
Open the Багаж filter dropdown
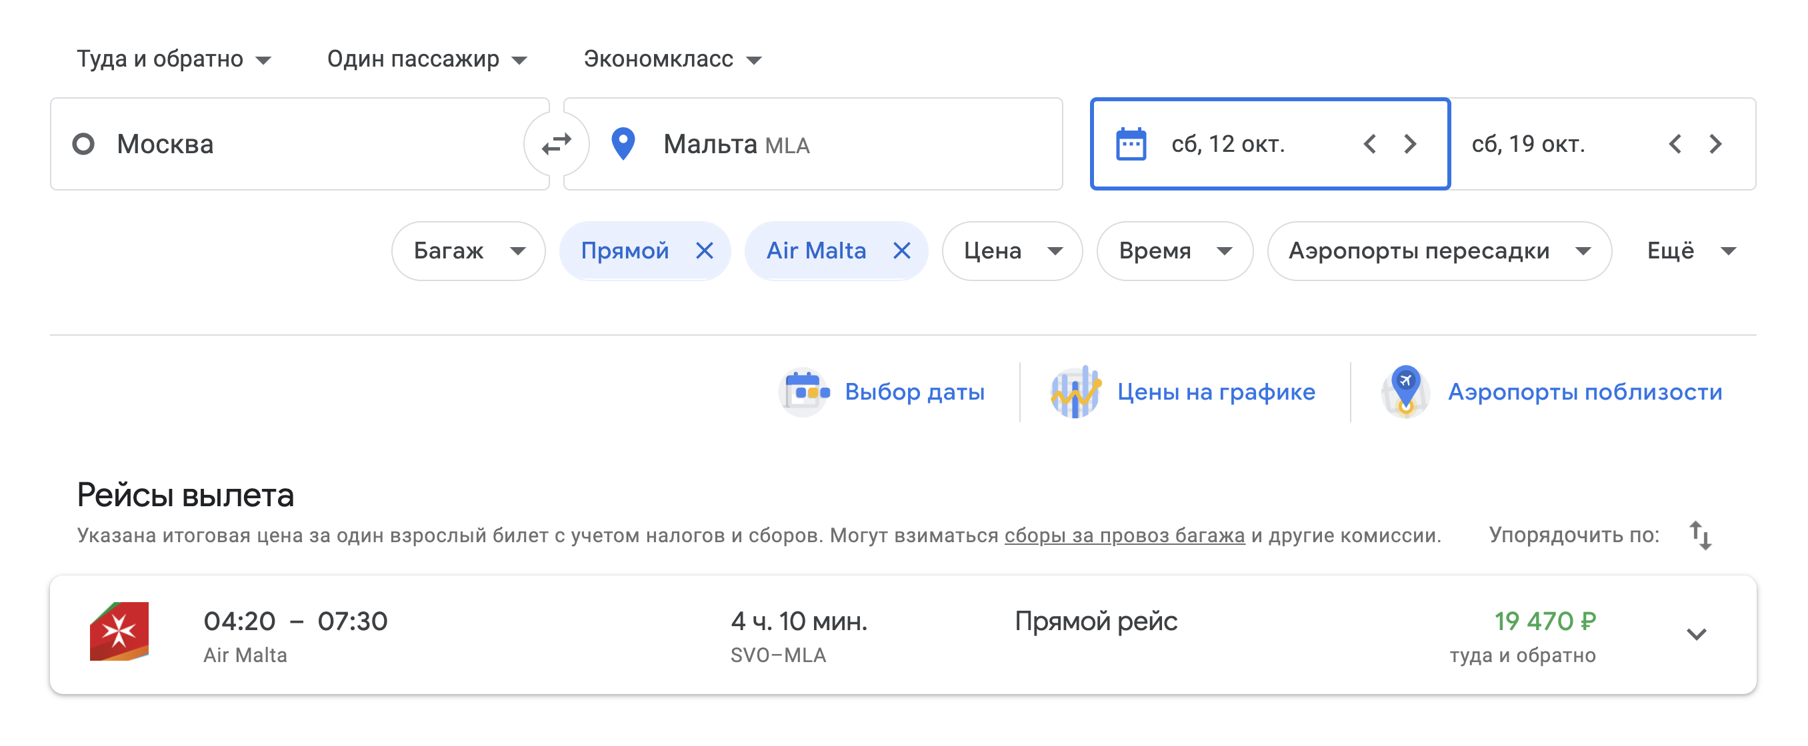tap(469, 250)
